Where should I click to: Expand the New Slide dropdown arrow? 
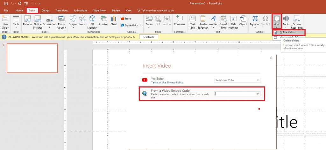[x=8, y=28]
